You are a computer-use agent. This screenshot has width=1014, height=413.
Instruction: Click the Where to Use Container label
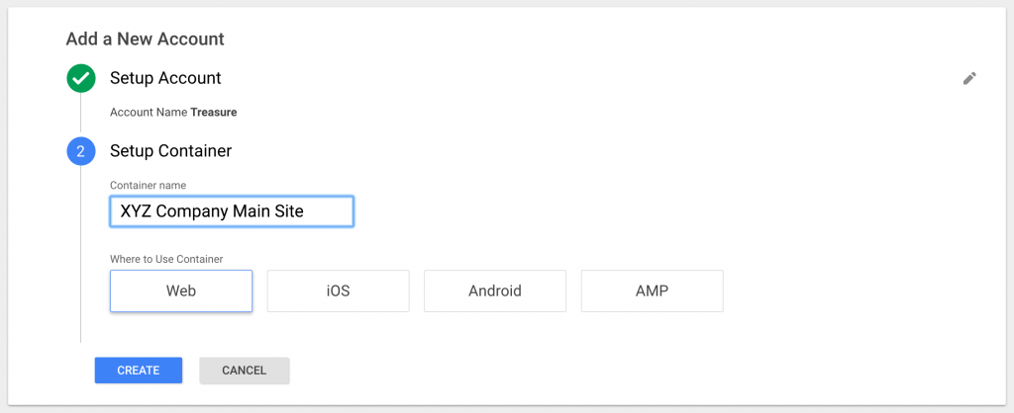(166, 260)
